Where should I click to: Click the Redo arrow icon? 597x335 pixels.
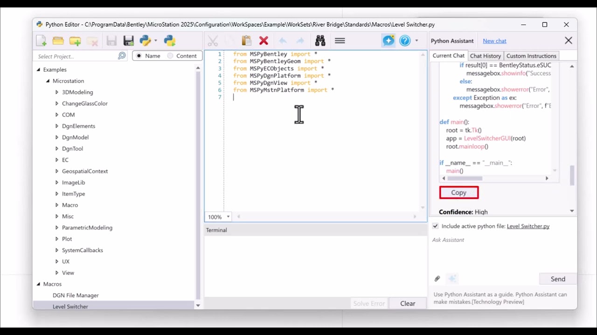tap(300, 41)
